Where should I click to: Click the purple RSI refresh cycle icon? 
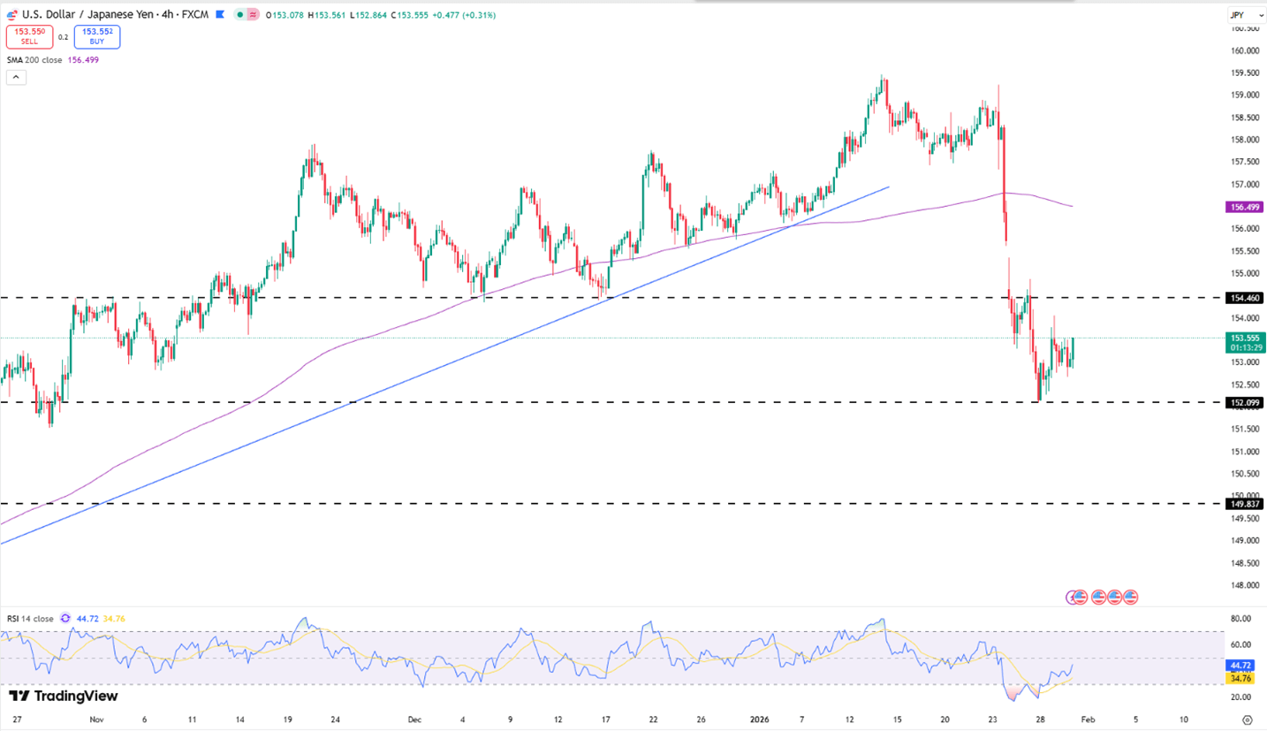pyautogui.click(x=66, y=619)
